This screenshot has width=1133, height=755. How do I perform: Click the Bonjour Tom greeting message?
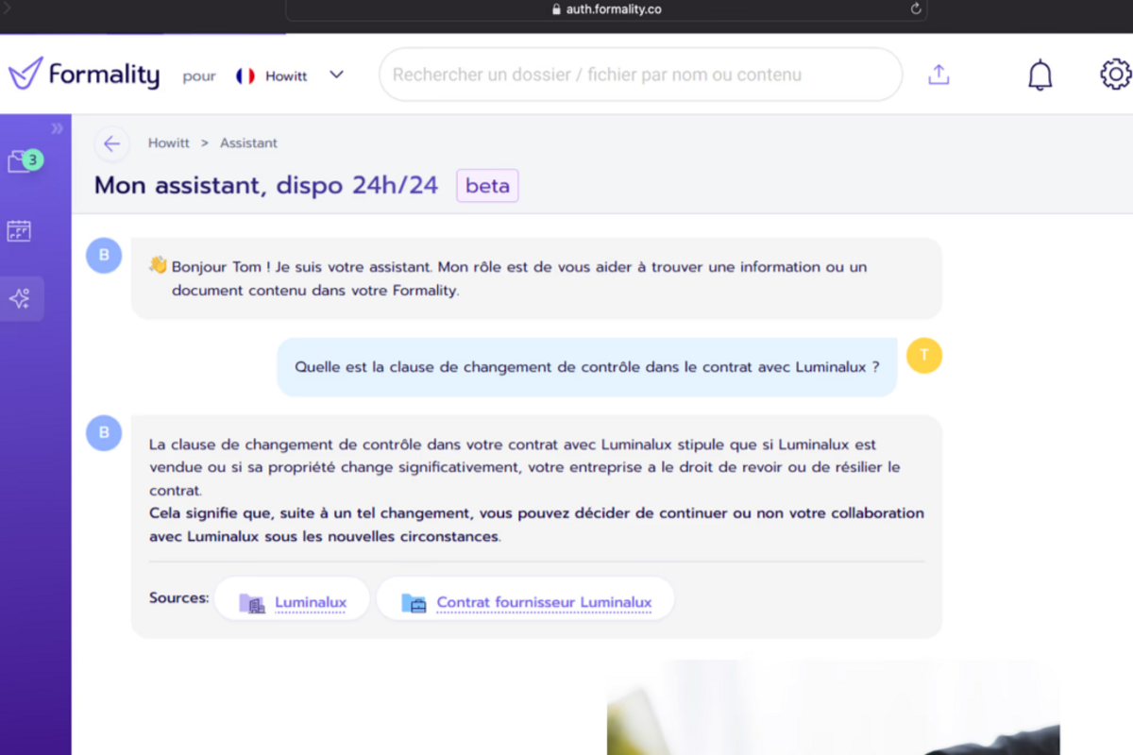(x=536, y=278)
